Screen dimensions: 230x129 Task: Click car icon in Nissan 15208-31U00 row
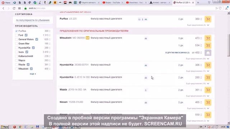click(146, 102)
